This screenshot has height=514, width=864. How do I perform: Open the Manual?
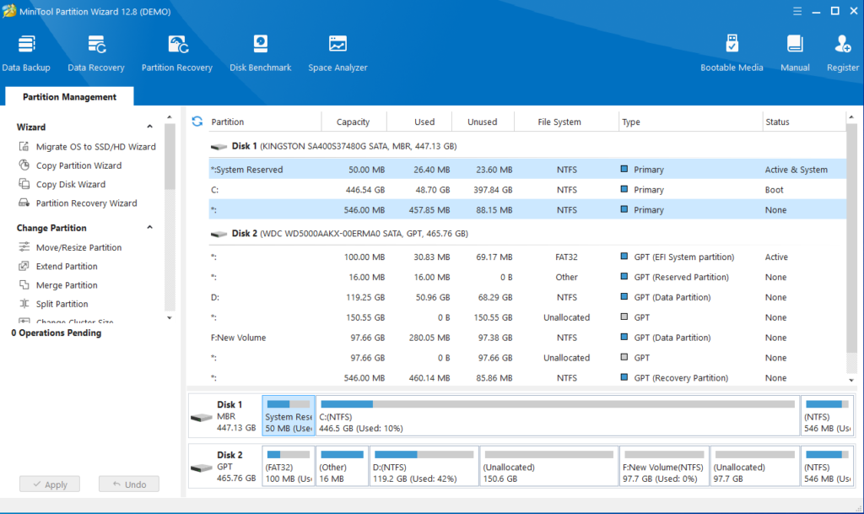(795, 53)
